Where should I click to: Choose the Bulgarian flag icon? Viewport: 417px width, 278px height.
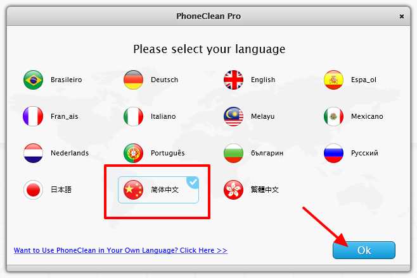click(233, 153)
